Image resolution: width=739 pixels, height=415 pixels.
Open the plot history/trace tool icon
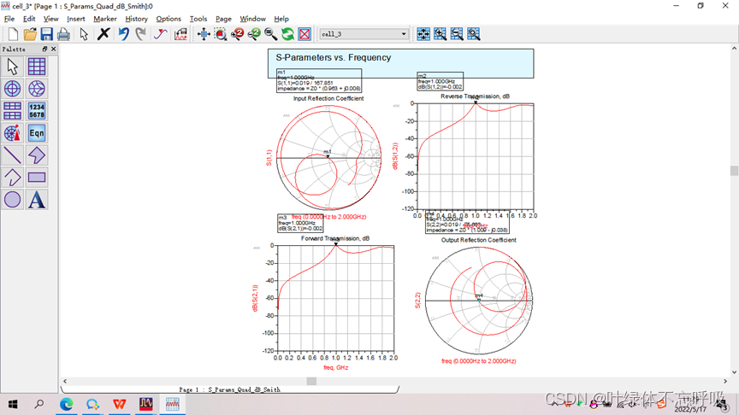click(x=180, y=34)
